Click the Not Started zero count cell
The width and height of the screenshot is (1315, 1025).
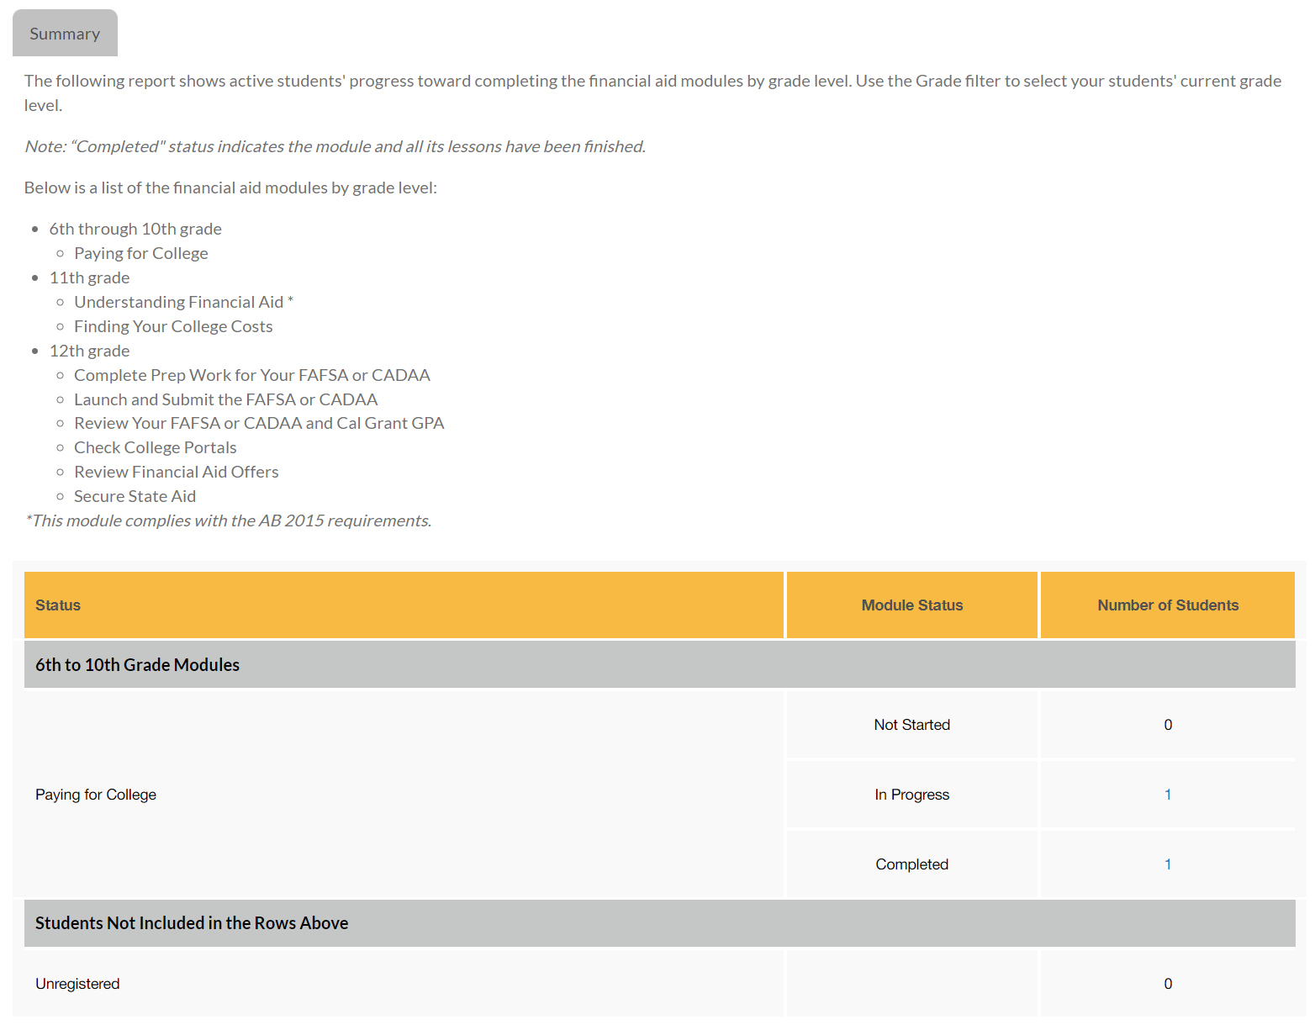[x=1167, y=724]
